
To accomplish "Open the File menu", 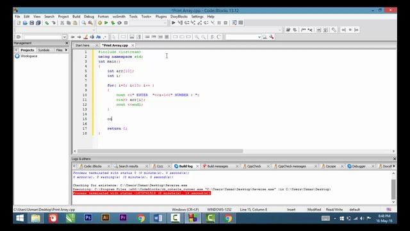I will click(x=17, y=17).
